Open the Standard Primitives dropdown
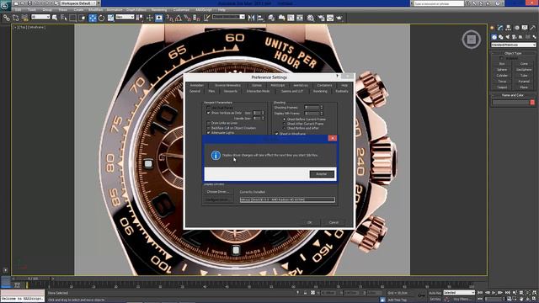The image size is (539, 303). (x=513, y=45)
